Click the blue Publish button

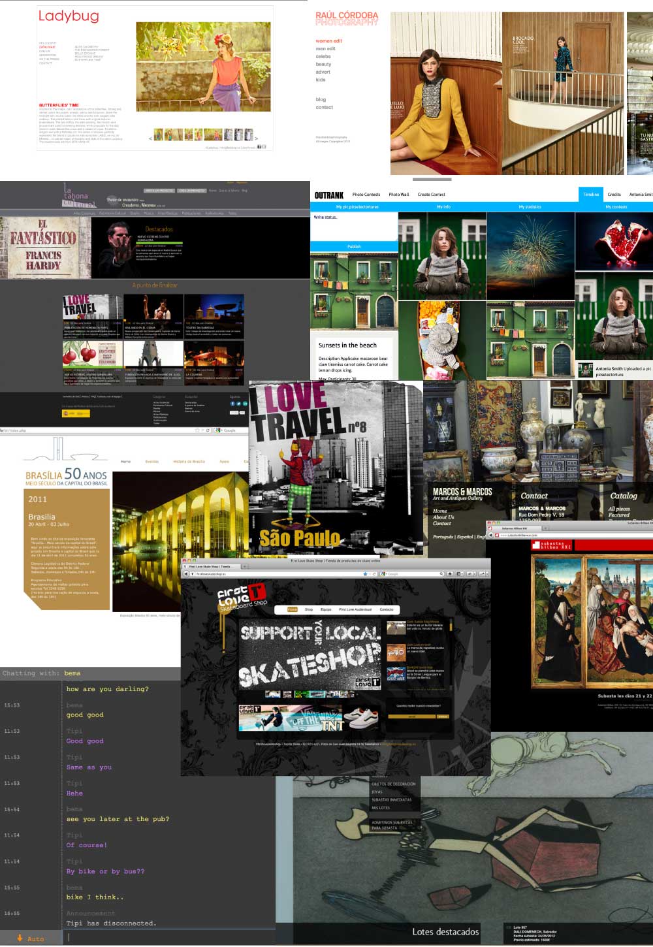(x=354, y=246)
